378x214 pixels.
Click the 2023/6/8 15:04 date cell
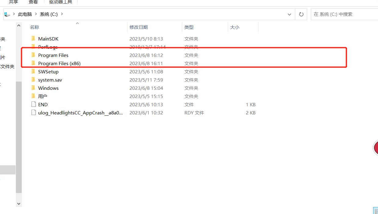coord(146,88)
